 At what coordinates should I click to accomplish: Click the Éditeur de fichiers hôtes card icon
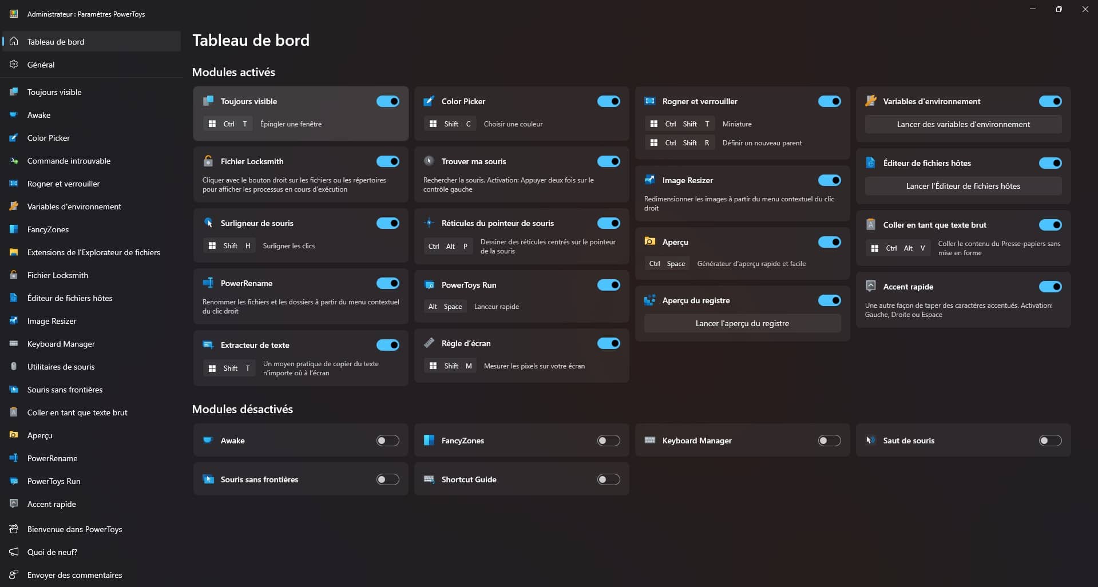[x=871, y=163]
